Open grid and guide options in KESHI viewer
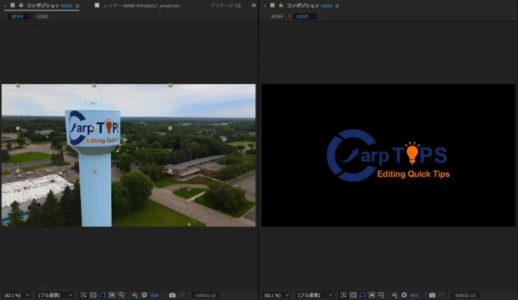 point(121,295)
